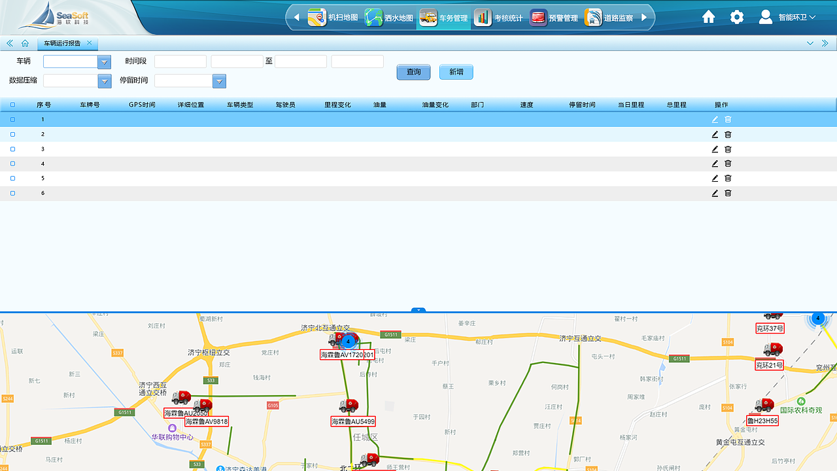
Task: Check the checkbox for row 5
Action: pyautogui.click(x=12, y=178)
